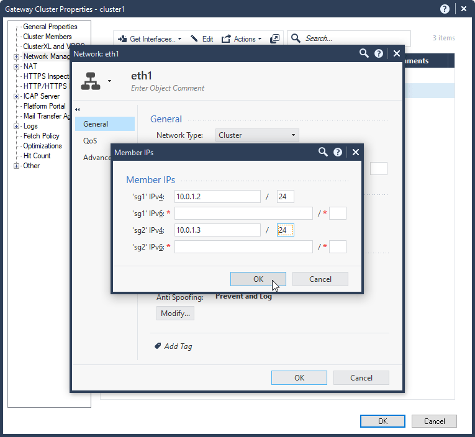Select Hit Count in the tree
Image resolution: width=475 pixels, height=437 pixels.
click(x=37, y=156)
